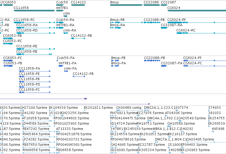The width and height of the screenshot is (226, 154).
Task: Click protein CG14132-PB
Action: coord(79,76)
